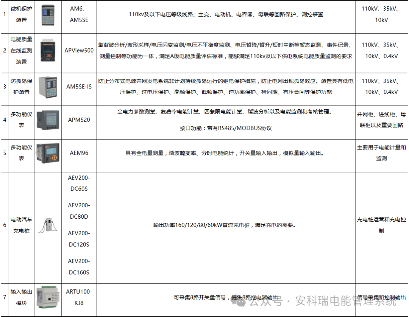Click the model text 'APView500'
409x317 pixels.
pyautogui.click(x=79, y=51)
